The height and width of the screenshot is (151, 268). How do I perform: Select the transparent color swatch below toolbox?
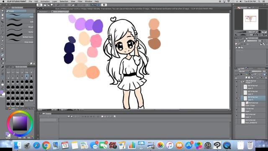click(x=3, y=97)
